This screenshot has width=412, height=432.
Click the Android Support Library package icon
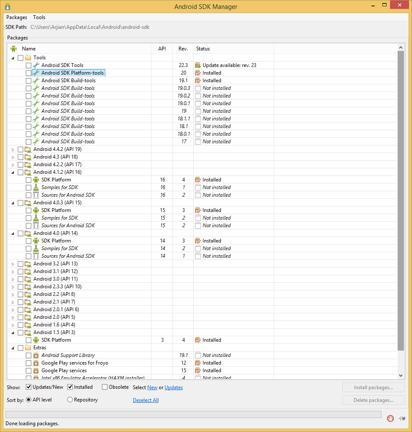[x=36, y=356]
